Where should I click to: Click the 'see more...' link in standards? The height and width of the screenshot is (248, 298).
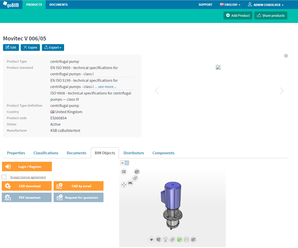point(107,87)
